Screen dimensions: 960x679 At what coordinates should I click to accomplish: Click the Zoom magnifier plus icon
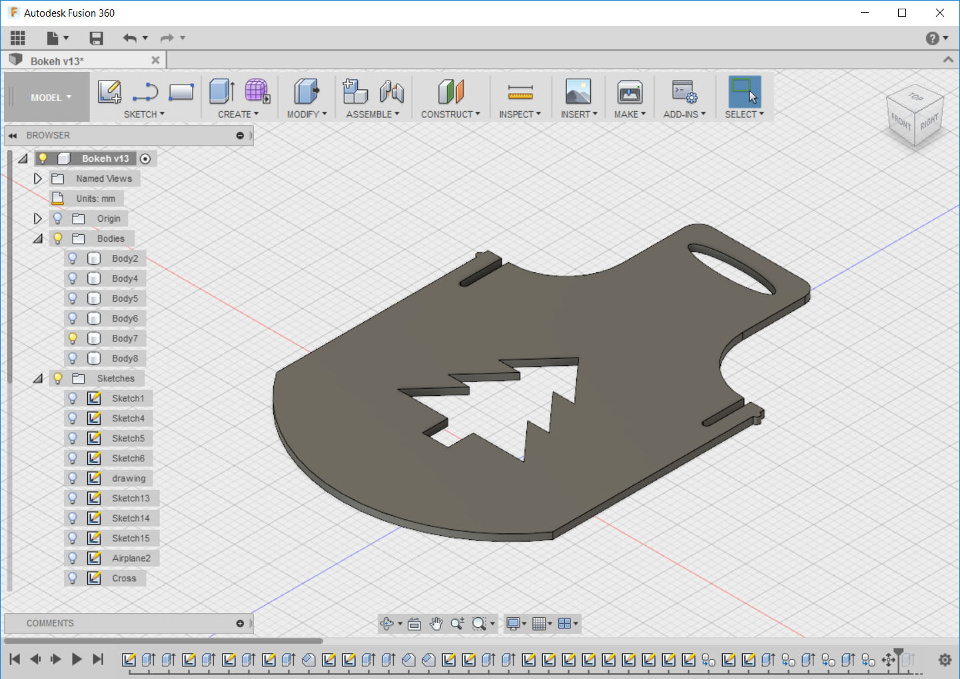[457, 624]
